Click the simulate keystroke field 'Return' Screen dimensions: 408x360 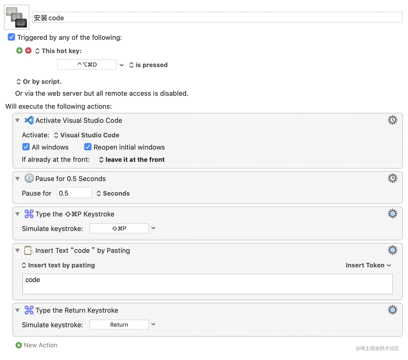coord(119,325)
